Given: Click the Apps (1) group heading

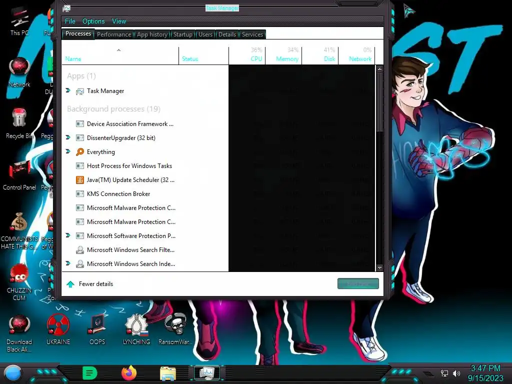Looking at the screenshot, I should [x=81, y=76].
